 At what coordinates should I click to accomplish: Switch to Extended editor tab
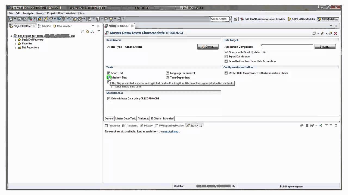[168, 119]
